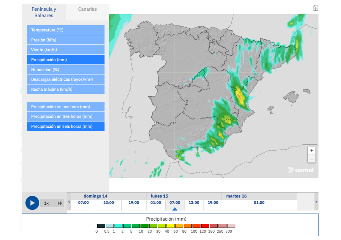Click the AEMET logo on the map
This screenshot has width=341, height=240.
tap(301, 170)
